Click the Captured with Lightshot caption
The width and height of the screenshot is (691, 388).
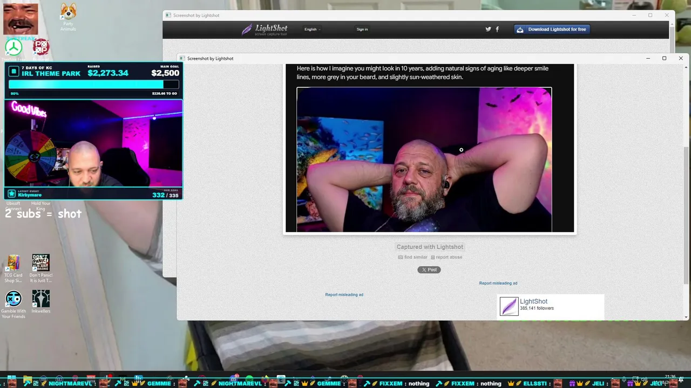click(x=430, y=247)
